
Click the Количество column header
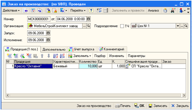click(88, 62)
